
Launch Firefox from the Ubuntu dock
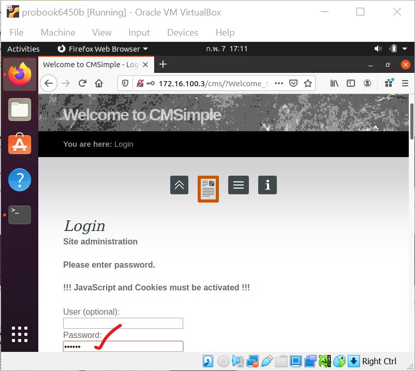click(20, 74)
